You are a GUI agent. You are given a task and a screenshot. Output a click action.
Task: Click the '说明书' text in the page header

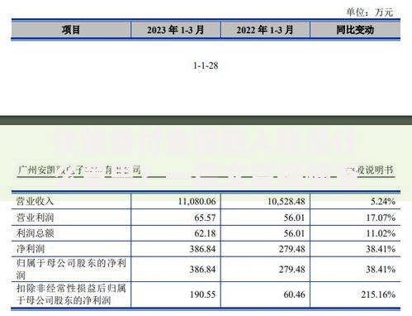point(379,170)
